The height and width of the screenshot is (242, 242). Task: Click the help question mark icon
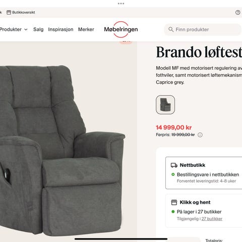[237, 12]
